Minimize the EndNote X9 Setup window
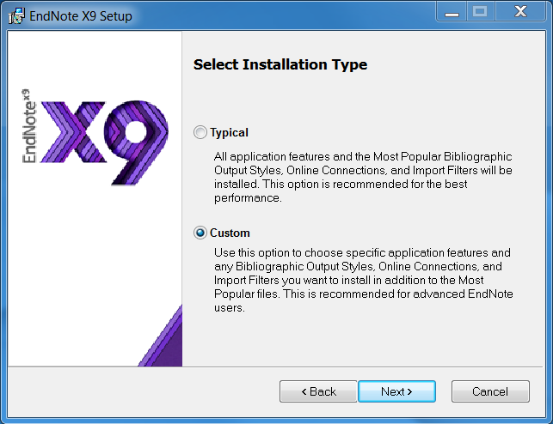Screen dimensions: 553x424 click(x=452, y=12)
